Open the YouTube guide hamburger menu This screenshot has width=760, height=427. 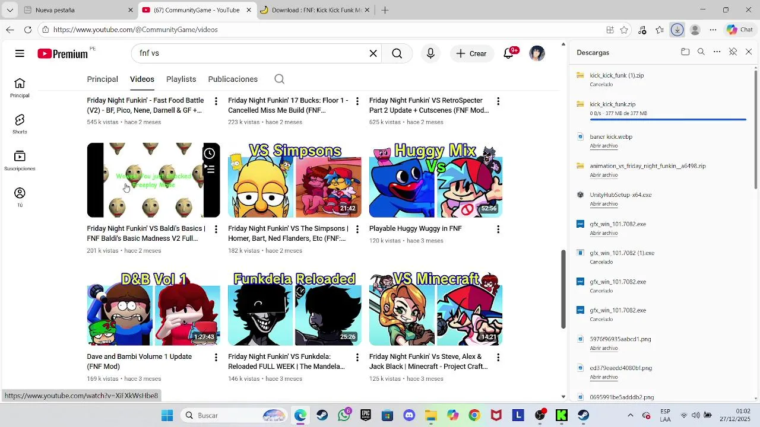tap(20, 53)
